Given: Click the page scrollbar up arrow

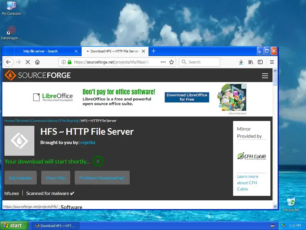Looking at the screenshot, I should point(275,71).
